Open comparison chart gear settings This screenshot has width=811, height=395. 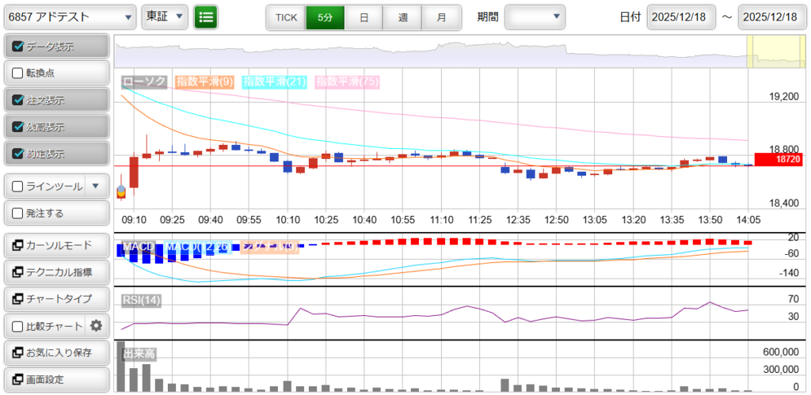point(97,325)
